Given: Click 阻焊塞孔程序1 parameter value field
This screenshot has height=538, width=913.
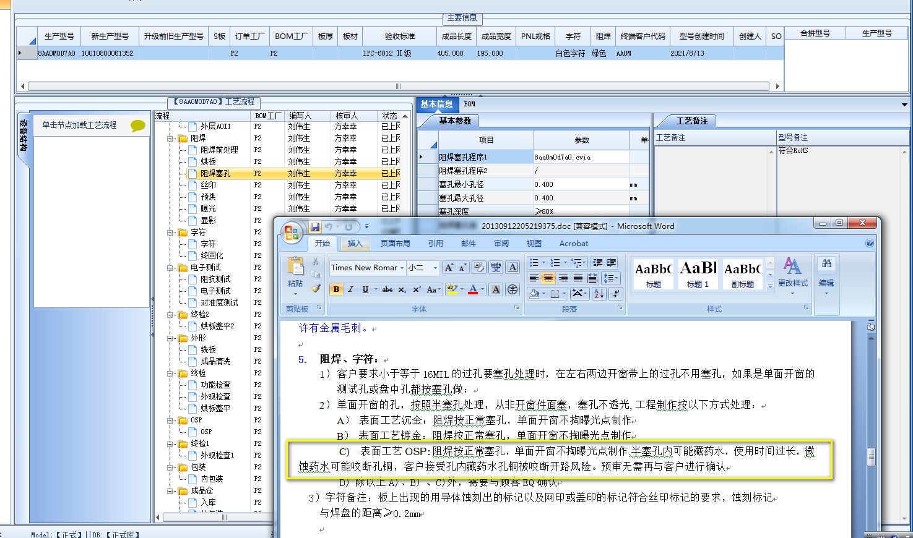Looking at the screenshot, I should [x=581, y=157].
